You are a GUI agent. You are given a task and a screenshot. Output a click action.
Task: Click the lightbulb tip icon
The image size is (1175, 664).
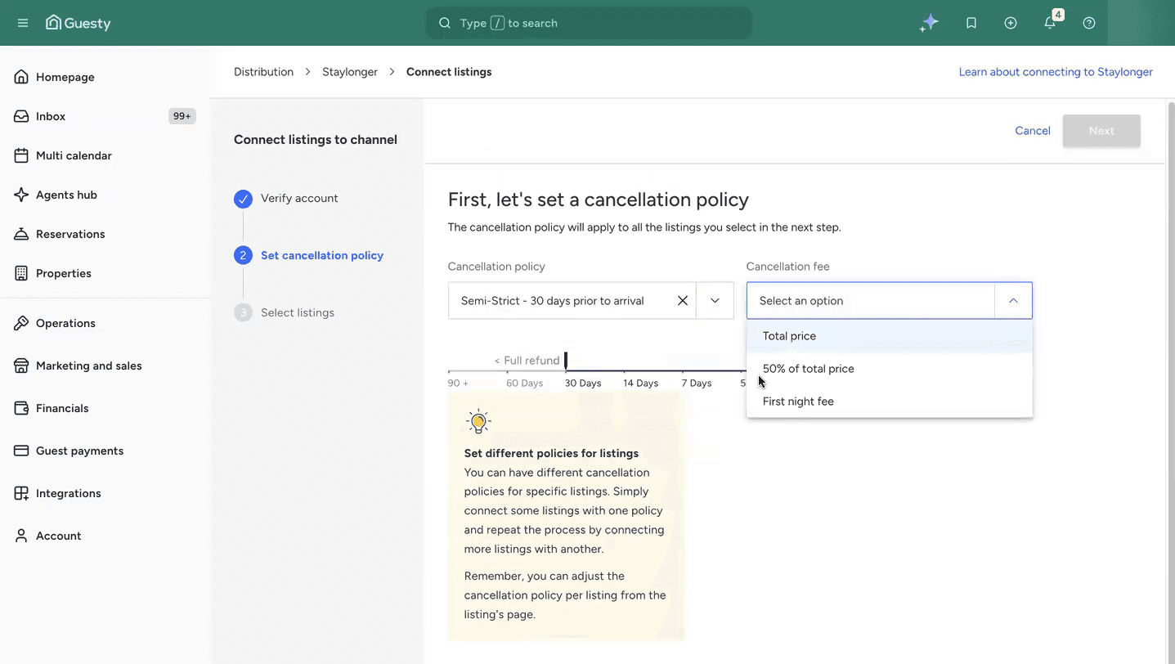click(478, 422)
